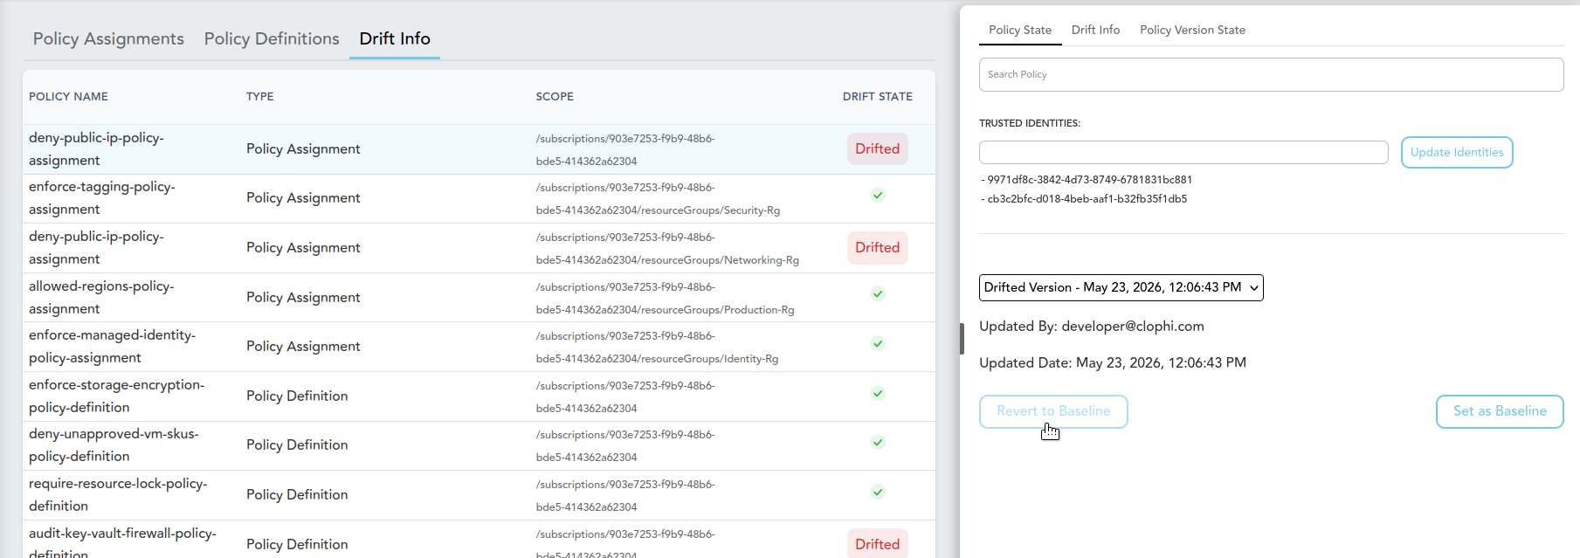Open the Policy Assignments tab

click(x=108, y=38)
